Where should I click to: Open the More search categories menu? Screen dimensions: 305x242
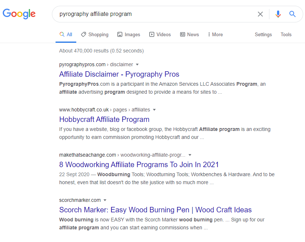pos(215,34)
